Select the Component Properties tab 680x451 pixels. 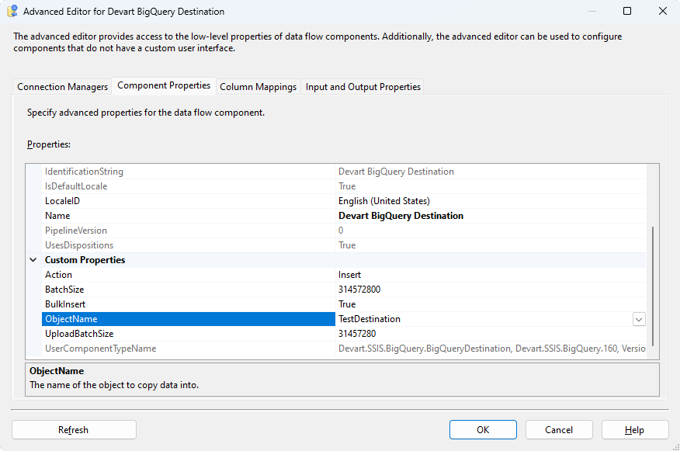164,85
